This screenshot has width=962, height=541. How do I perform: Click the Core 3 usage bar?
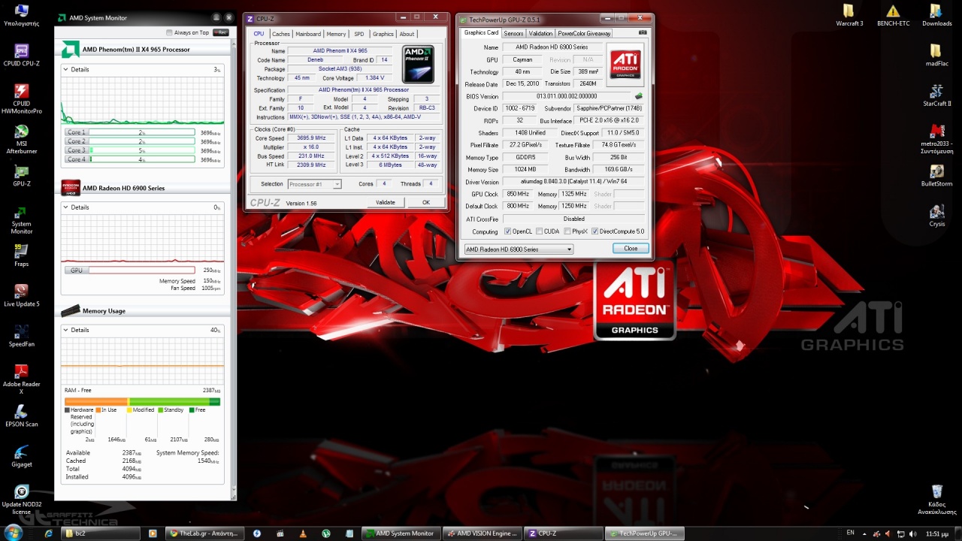point(142,150)
